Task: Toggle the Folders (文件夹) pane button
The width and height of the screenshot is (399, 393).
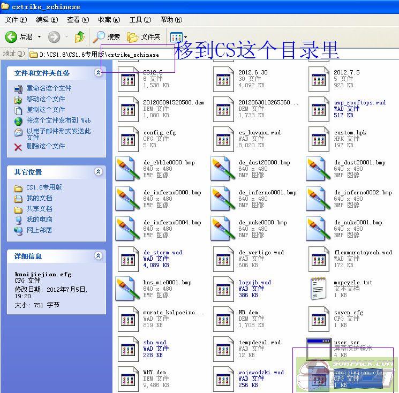Action: 144,37
